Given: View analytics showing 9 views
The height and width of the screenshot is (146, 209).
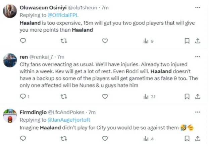Looking at the screenshot, I should [148, 41].
